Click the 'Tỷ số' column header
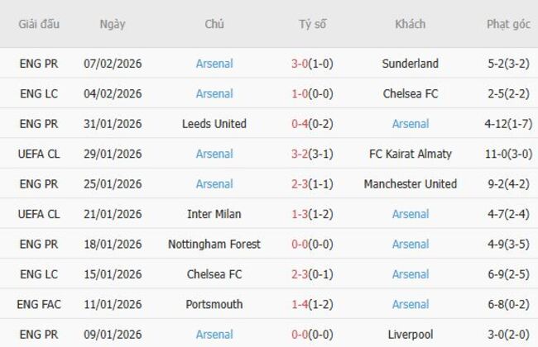This screenshot has height=347, width=538. [313, 24]
